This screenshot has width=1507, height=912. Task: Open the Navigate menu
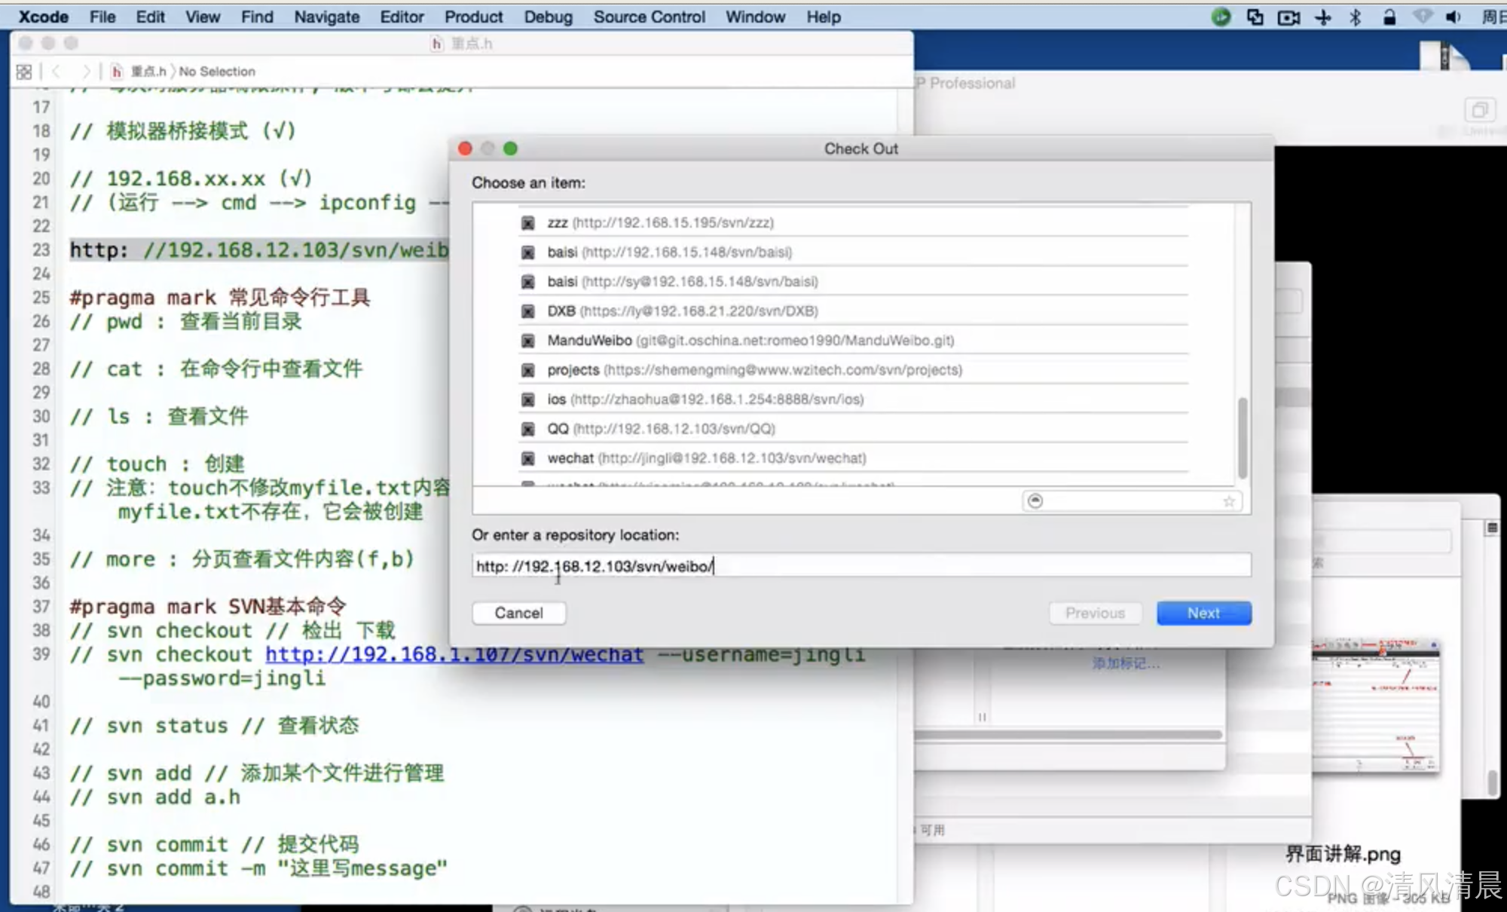[326, 17]
